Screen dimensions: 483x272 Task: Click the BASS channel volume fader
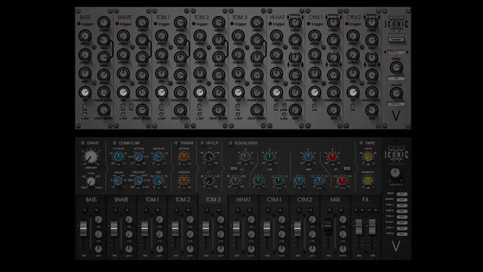(83, 228)
